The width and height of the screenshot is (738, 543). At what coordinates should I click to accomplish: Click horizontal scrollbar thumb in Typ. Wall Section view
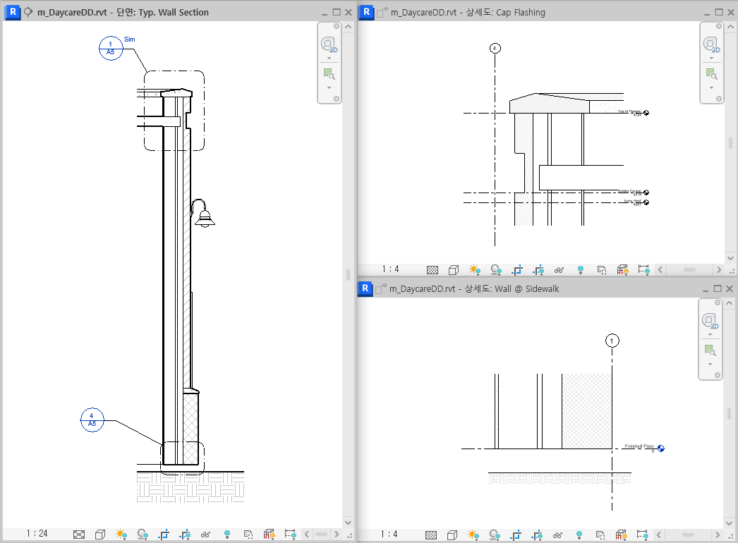[x=321, y=534]
